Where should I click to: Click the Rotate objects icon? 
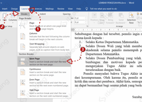point(138,22)
